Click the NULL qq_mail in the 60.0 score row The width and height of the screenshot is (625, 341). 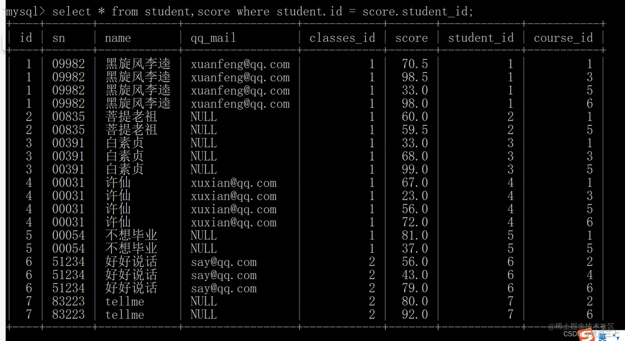pos(204,117)
